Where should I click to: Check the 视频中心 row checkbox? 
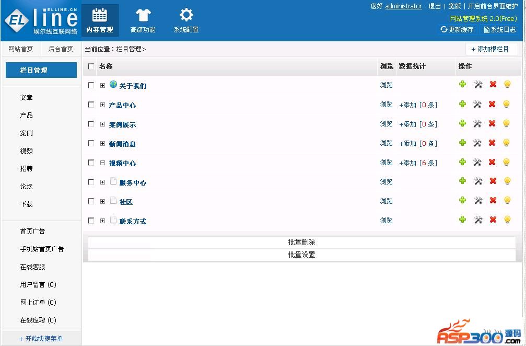click(x=91, y=163)
